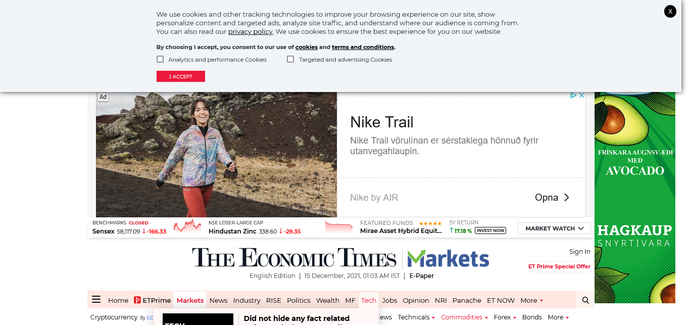The image size is (690, 325).
Task: Expand the More menu in main navigation
Action: point(531,300)
